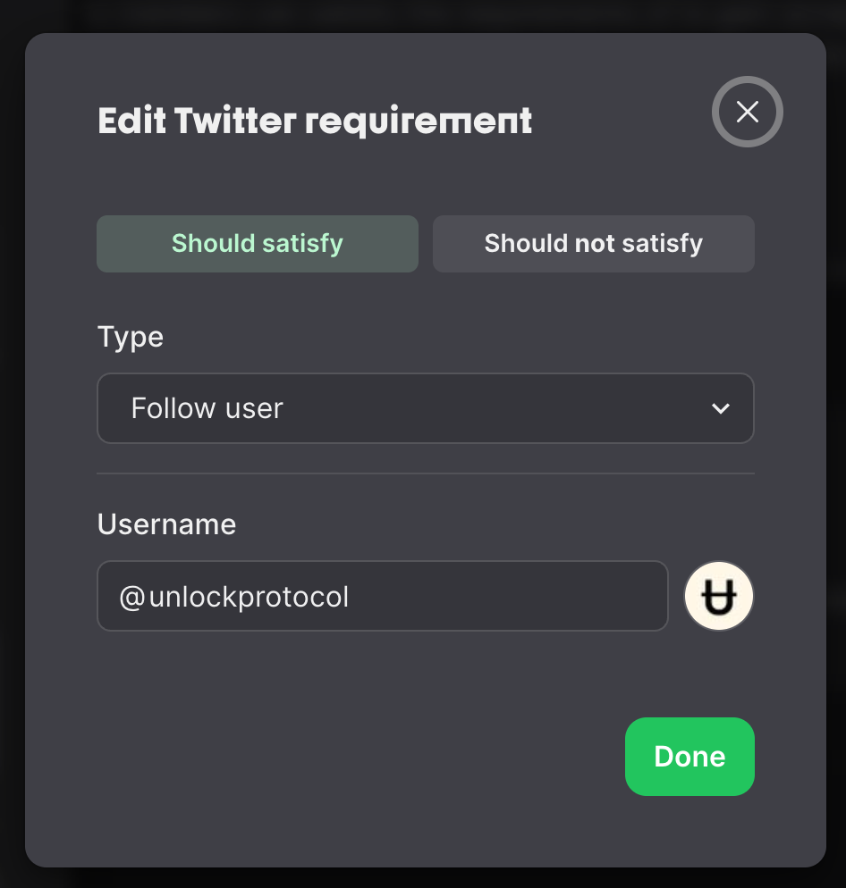Image resolution: width=846 pixels, height=888 pixels.
Task: Click the @unlockprotocol text in the field
Action: (x=234, y=597)
